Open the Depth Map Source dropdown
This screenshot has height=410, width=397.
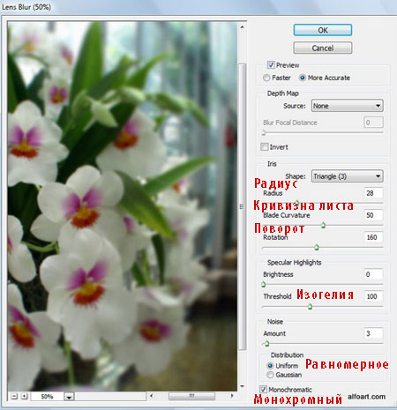347,106
